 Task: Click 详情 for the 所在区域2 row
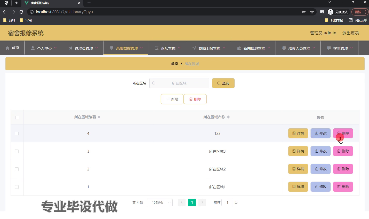click(298, 169)
